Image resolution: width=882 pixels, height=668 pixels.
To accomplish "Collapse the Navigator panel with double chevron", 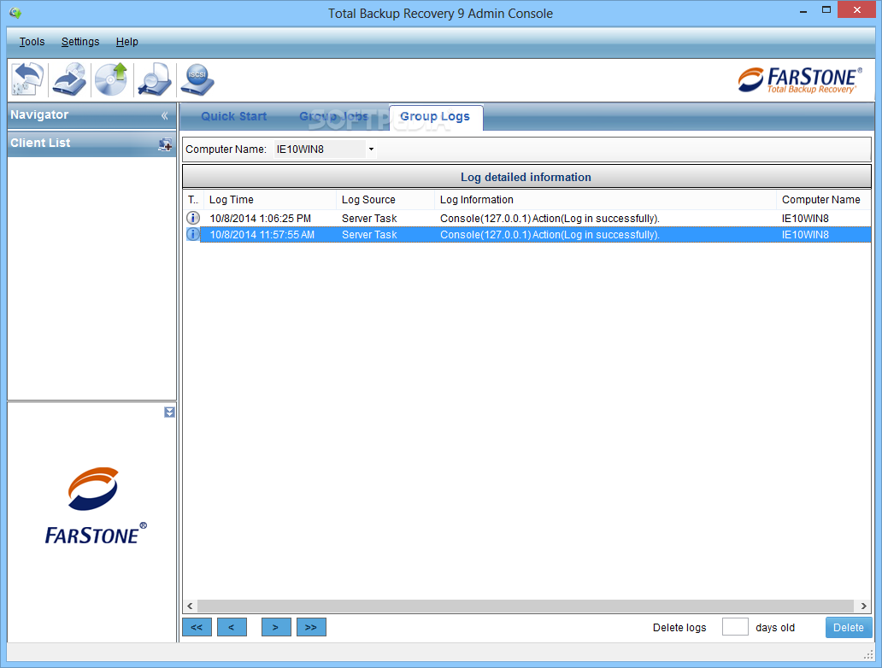I will [164, 116].
